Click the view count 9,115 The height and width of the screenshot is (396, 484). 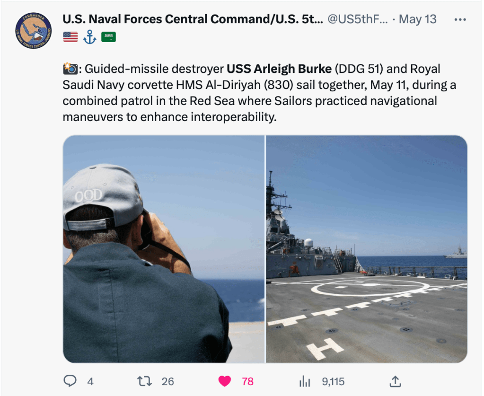(x=333, y=381)
